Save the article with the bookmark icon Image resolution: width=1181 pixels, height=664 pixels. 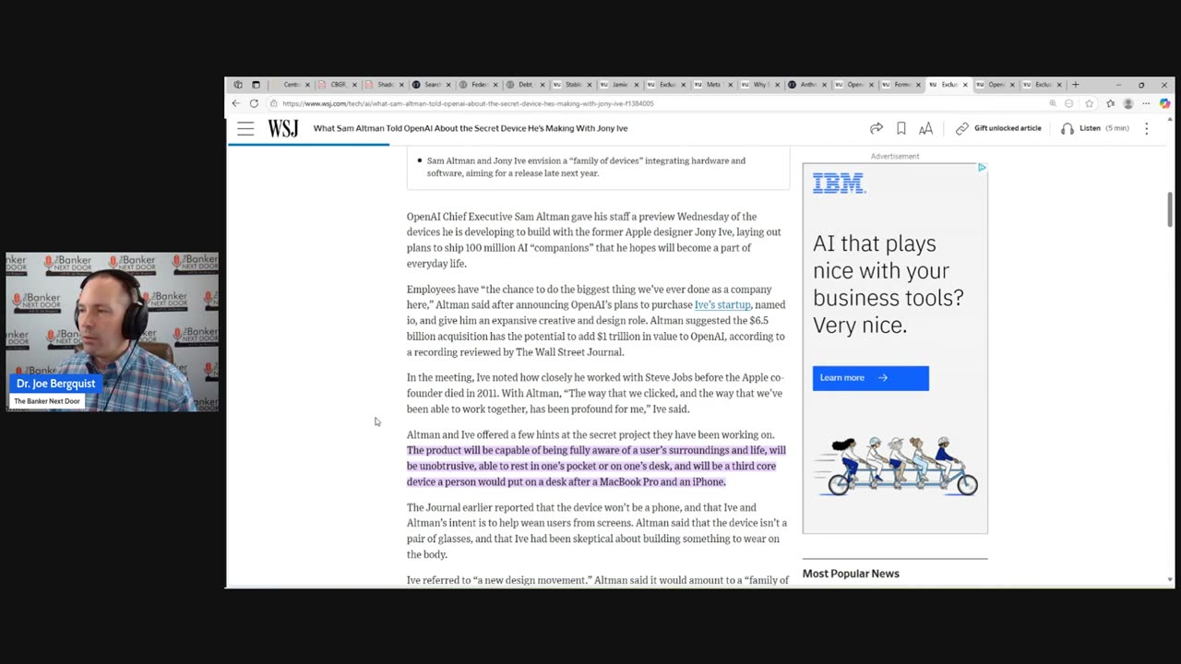pyautogui.click(x=901, y=128)
